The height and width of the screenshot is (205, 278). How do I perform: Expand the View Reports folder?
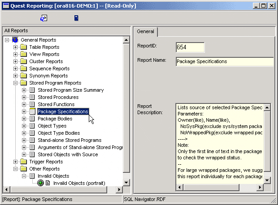pyautogui.click(x=15, y=54)
